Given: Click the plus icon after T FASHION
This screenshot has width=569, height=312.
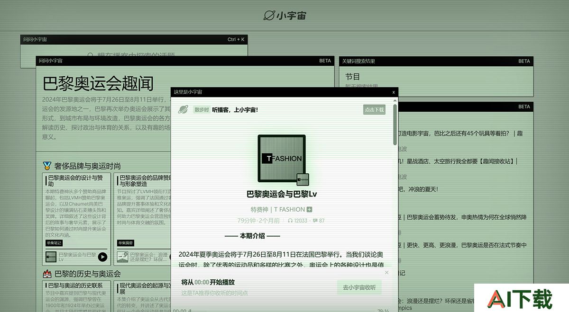Looking at the screenshot, I should [x=310, y=209].
